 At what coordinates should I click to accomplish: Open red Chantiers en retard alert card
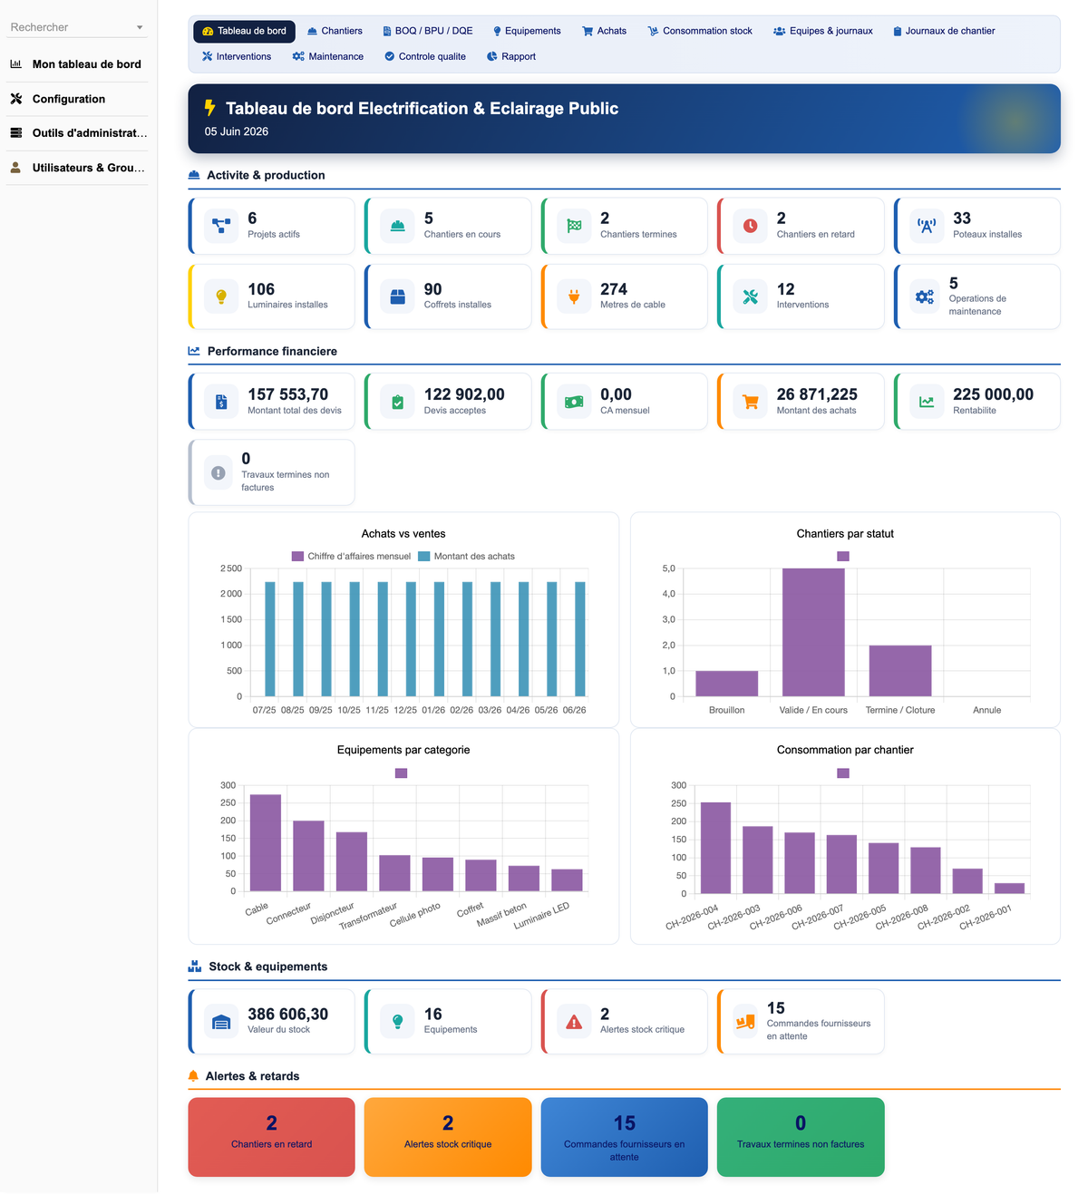(272, 1137)
